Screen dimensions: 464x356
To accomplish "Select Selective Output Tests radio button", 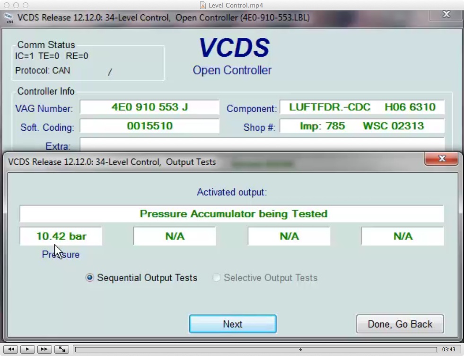I will tap(216, 277).
